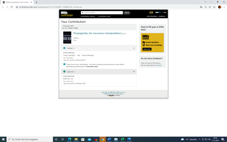The width and height of the screenshot is (227, 142).
Task: Click the volume icon in the system tray
Action: [x=209, y=139]
